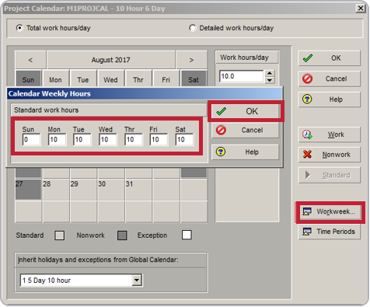The width and height of the screenshot is (370, 307).
Task: Open Time Periods
Action: click(x=330, y=232)
